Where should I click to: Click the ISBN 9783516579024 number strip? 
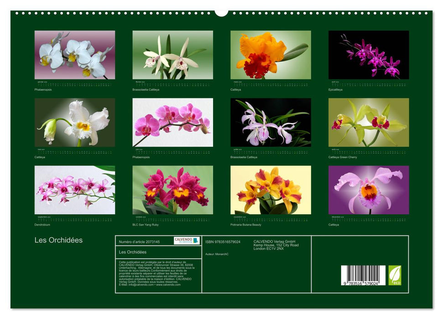(x=222, y=241)
